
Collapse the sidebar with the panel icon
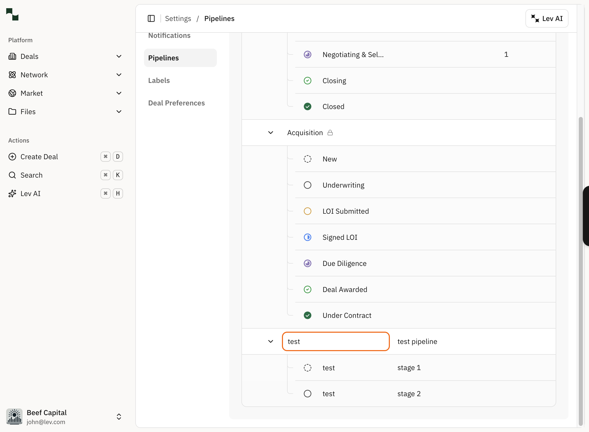coord(151,18)
